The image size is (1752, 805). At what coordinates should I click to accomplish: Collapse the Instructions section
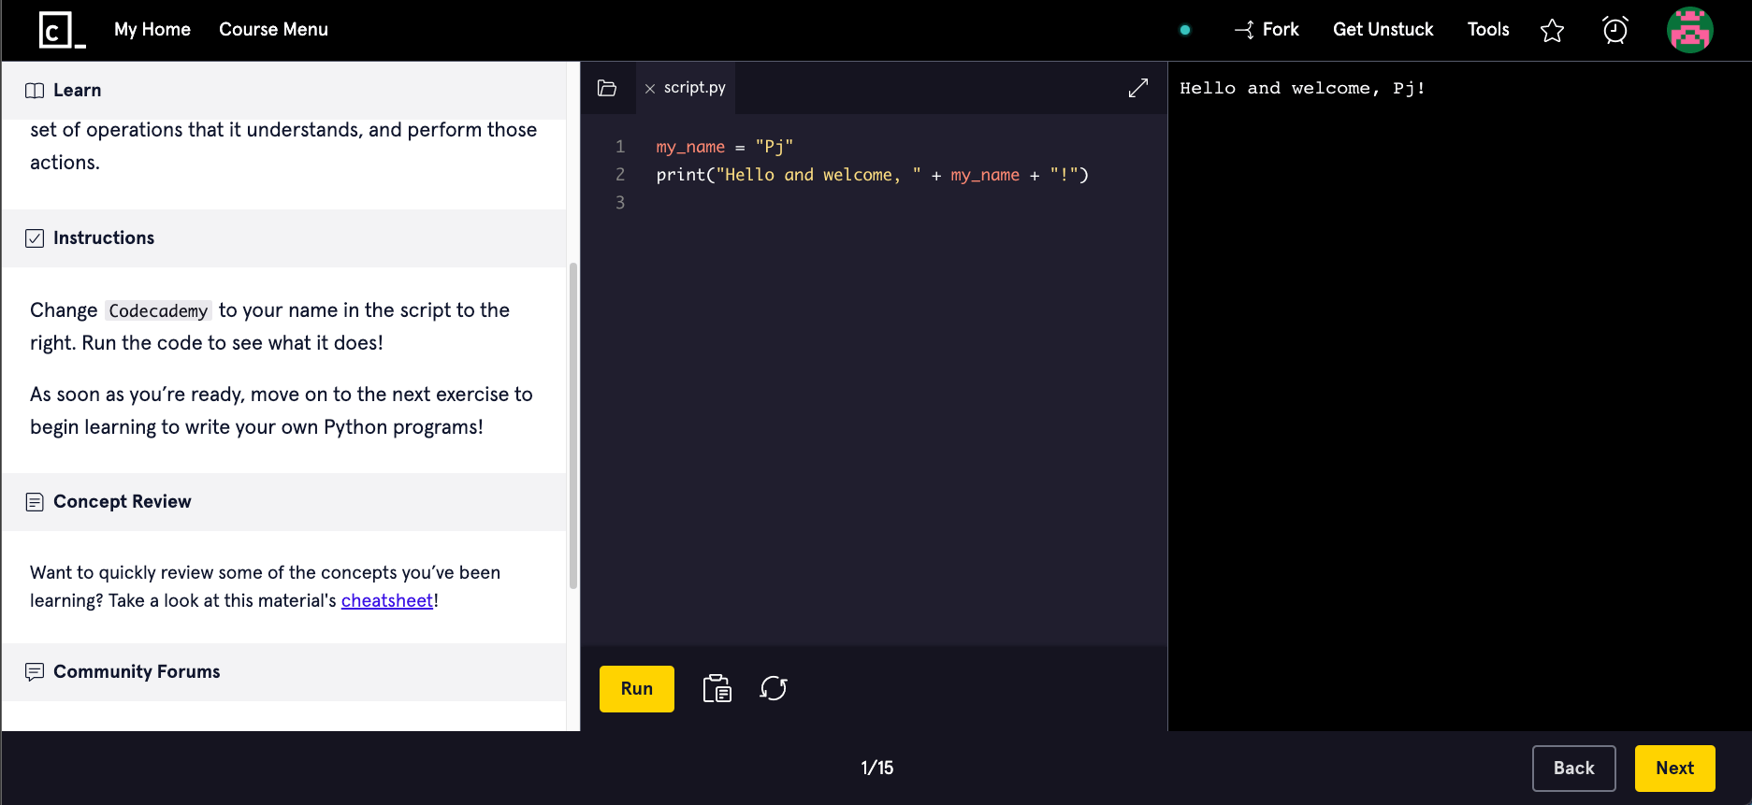[283, 238]
